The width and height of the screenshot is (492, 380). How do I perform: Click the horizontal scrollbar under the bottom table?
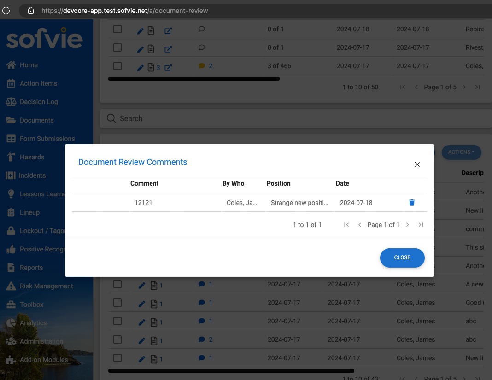pos(231,371)
